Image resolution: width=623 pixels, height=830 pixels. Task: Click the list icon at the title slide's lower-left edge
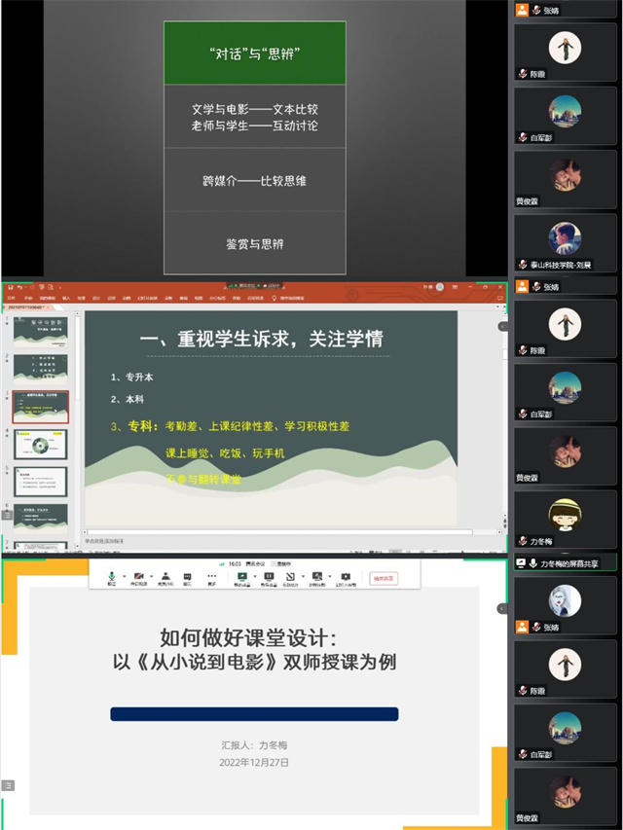click(8, 785)
